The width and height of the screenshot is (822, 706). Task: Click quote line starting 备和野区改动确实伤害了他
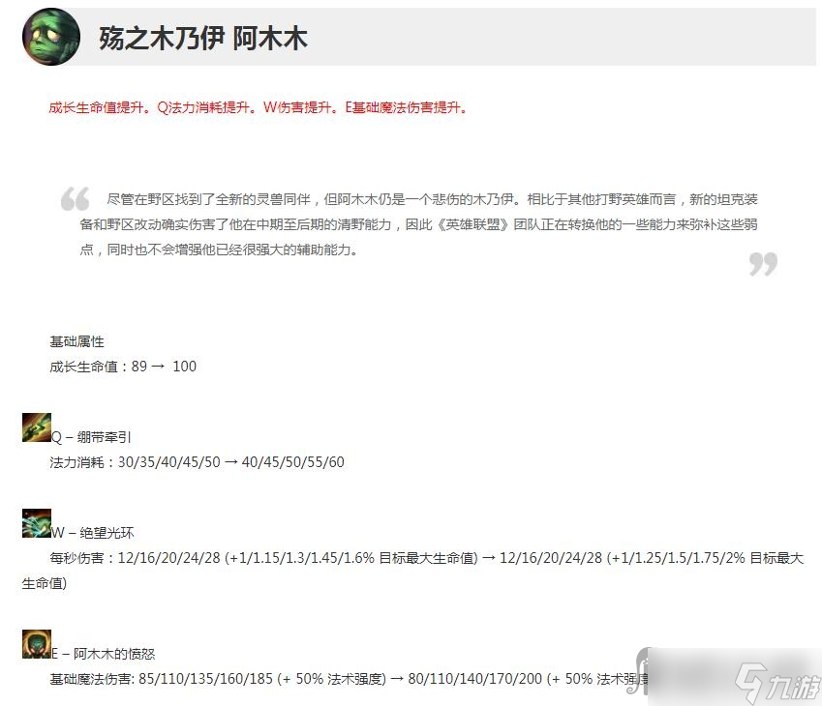pyautogui.click(x=418, y=224)
